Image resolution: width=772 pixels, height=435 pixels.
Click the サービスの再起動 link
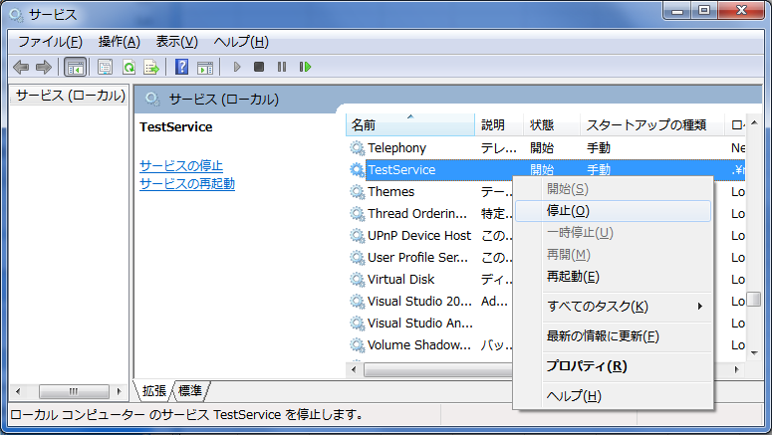pos(187,183)
